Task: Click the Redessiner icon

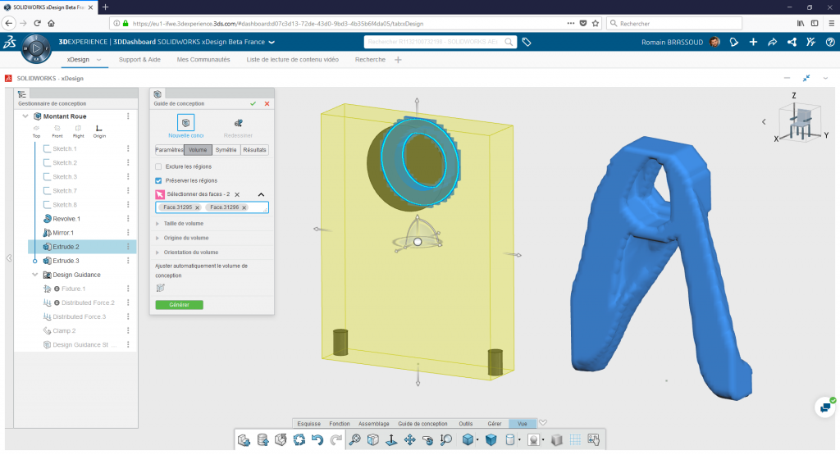Action: pyautogui.click(x=239, y=123)
